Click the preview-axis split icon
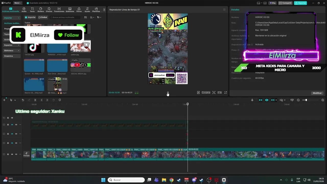 pos(281,100)
